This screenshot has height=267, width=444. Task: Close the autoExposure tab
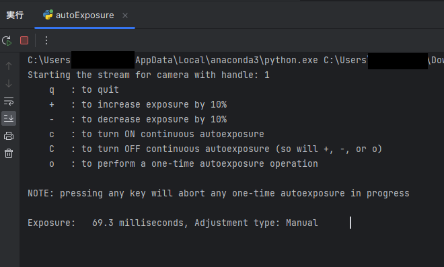click(125, 15)
